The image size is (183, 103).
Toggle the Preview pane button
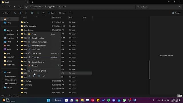pyautogui.click(x=176, y=13)
